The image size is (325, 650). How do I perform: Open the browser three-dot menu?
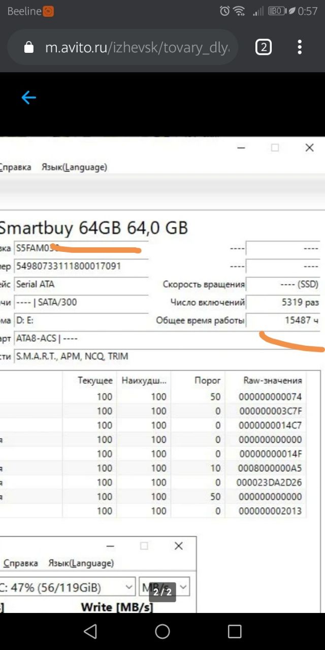(300, 47)
